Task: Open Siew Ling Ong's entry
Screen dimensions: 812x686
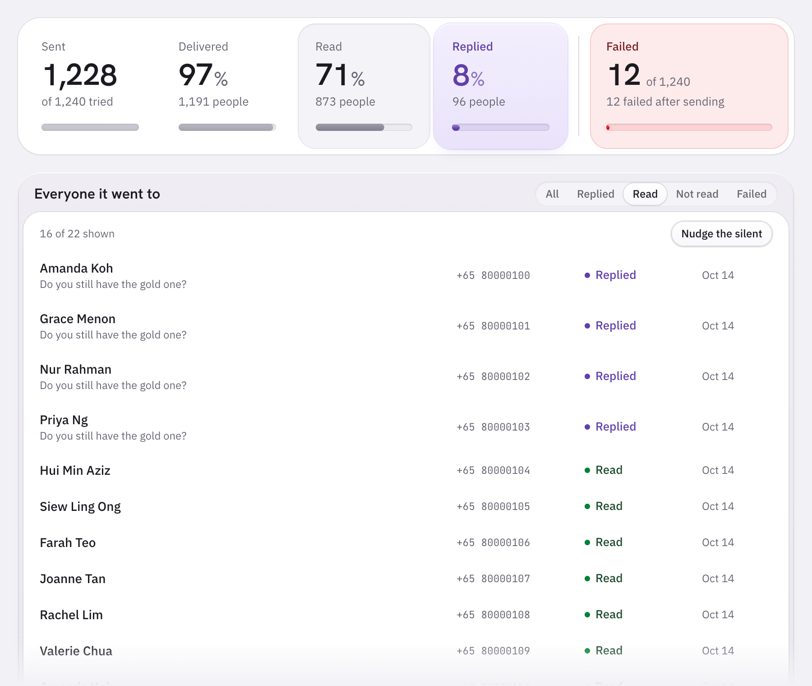Action: click(x=406, y=506)
